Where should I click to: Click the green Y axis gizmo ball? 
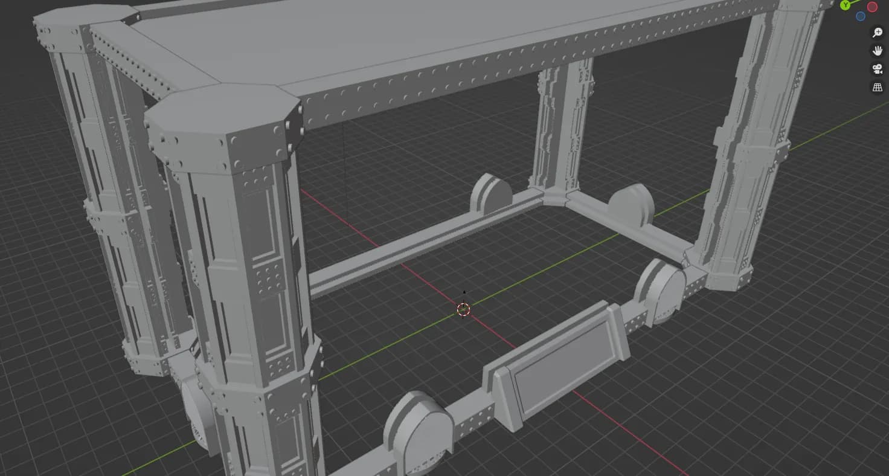coord(846,5)
